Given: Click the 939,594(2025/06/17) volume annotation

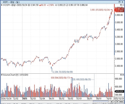Looking at the screenshot, I should (x=60, y=78).
